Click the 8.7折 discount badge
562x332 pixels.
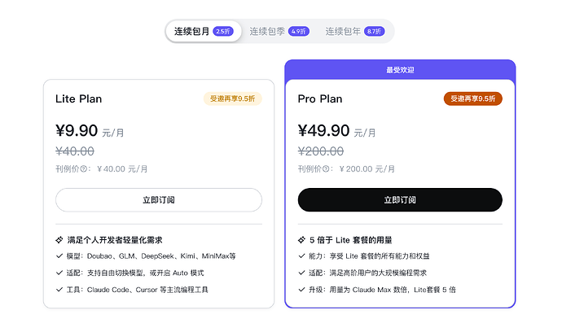pyautogui.click(x=374, y=32)
